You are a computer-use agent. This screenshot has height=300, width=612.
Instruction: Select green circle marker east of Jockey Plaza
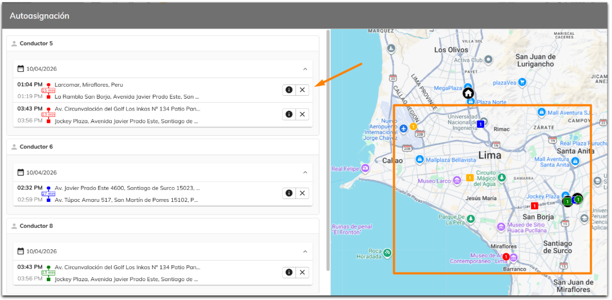(578, 199)
